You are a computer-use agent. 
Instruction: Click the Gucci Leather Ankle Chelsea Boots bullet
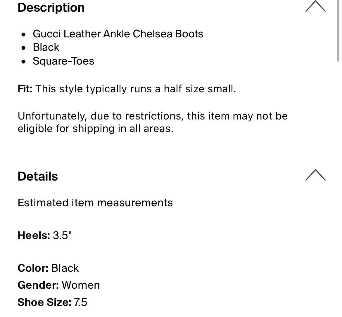(118, 34)
